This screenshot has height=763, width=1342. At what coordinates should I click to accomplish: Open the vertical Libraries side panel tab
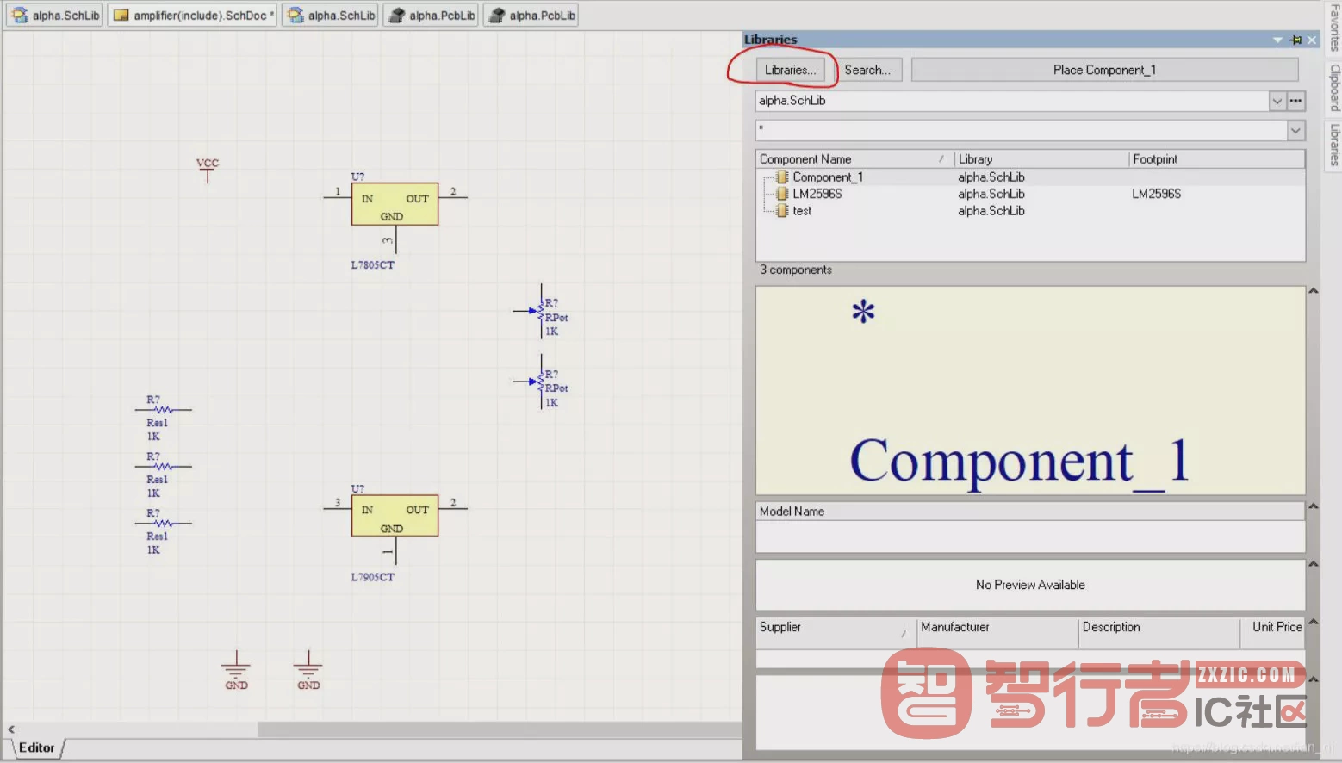pyautogui.click(x=1334, y=145)
